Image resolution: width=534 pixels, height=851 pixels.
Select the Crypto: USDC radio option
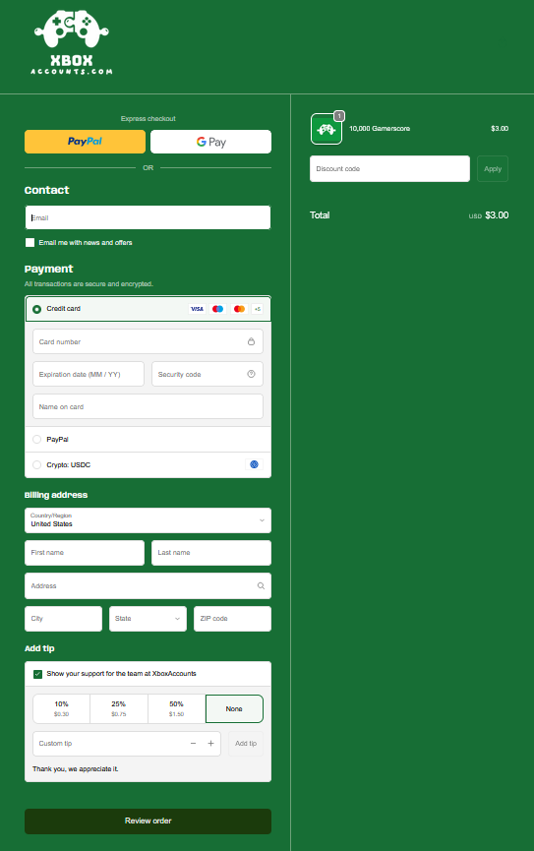click(37, 464)
